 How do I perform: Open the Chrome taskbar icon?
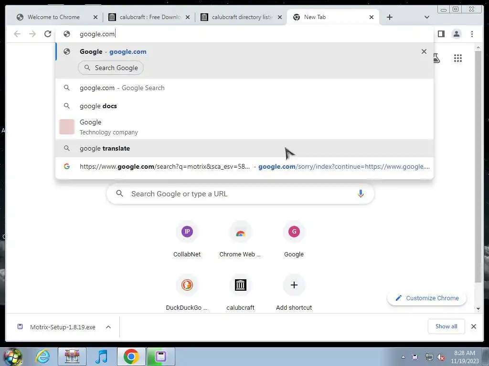[x=131, y=356]
